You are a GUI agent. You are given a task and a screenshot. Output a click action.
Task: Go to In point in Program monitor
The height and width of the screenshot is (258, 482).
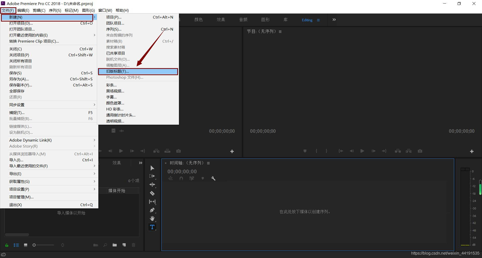(x=341, y=151)
